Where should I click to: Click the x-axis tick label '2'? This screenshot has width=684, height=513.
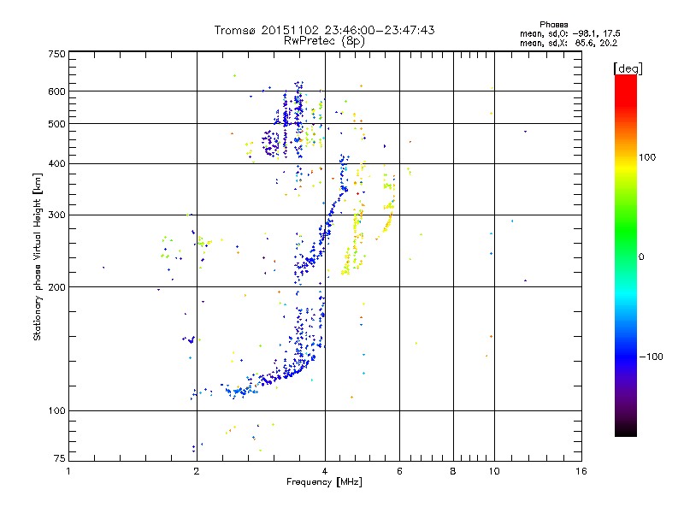pos(197,471)
